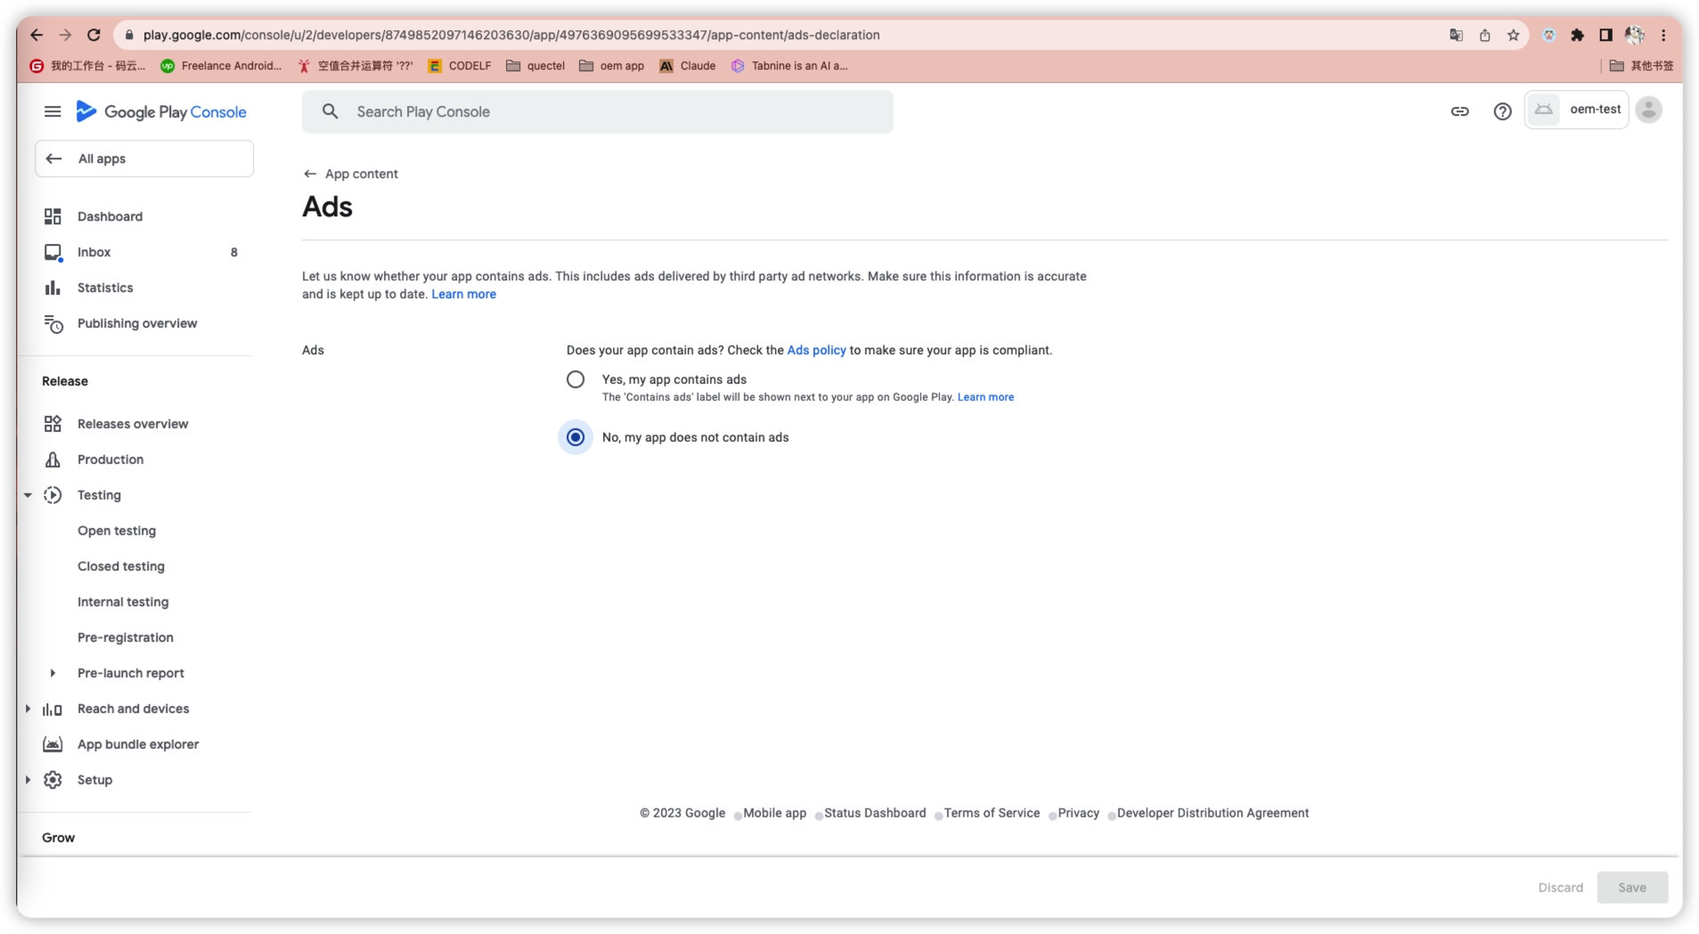
Task: Open the oem-test app selector
Action: point(1576,110)
